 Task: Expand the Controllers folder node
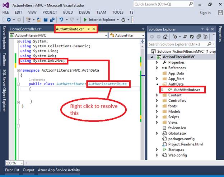pyautogui.click(x=157, y=101)
